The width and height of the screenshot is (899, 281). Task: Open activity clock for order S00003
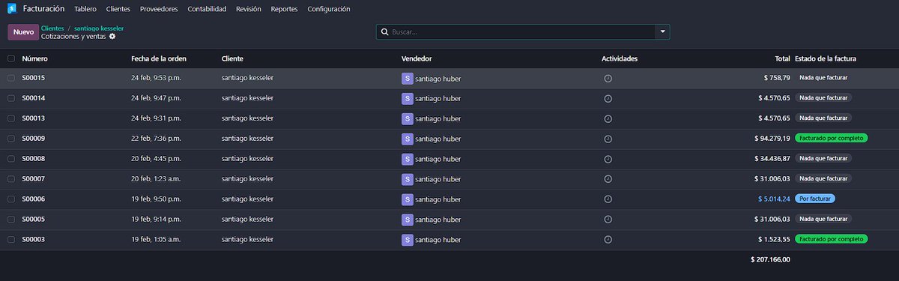click(x=608, y=240)
